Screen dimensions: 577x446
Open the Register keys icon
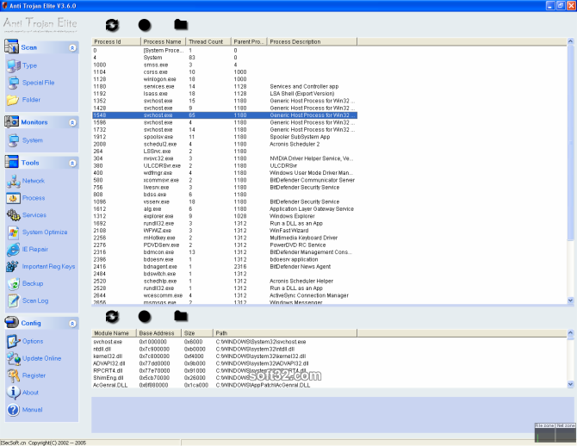tap(14, 375)
